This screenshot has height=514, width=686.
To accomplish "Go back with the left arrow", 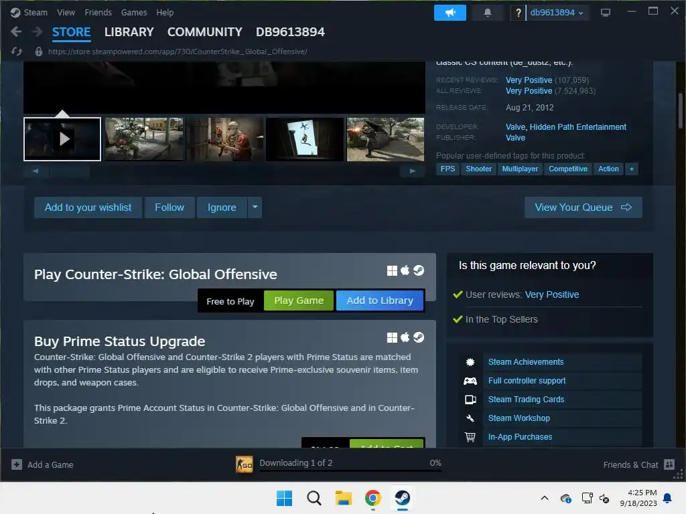I will pyautogui.click(x=16, y=31).
